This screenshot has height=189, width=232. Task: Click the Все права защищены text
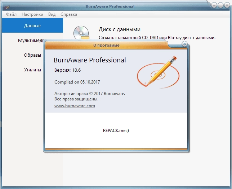(x=76, y=99)
